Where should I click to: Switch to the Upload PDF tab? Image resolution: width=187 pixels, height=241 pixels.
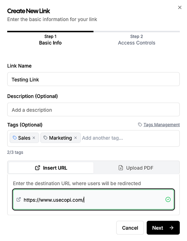(136, 168)
